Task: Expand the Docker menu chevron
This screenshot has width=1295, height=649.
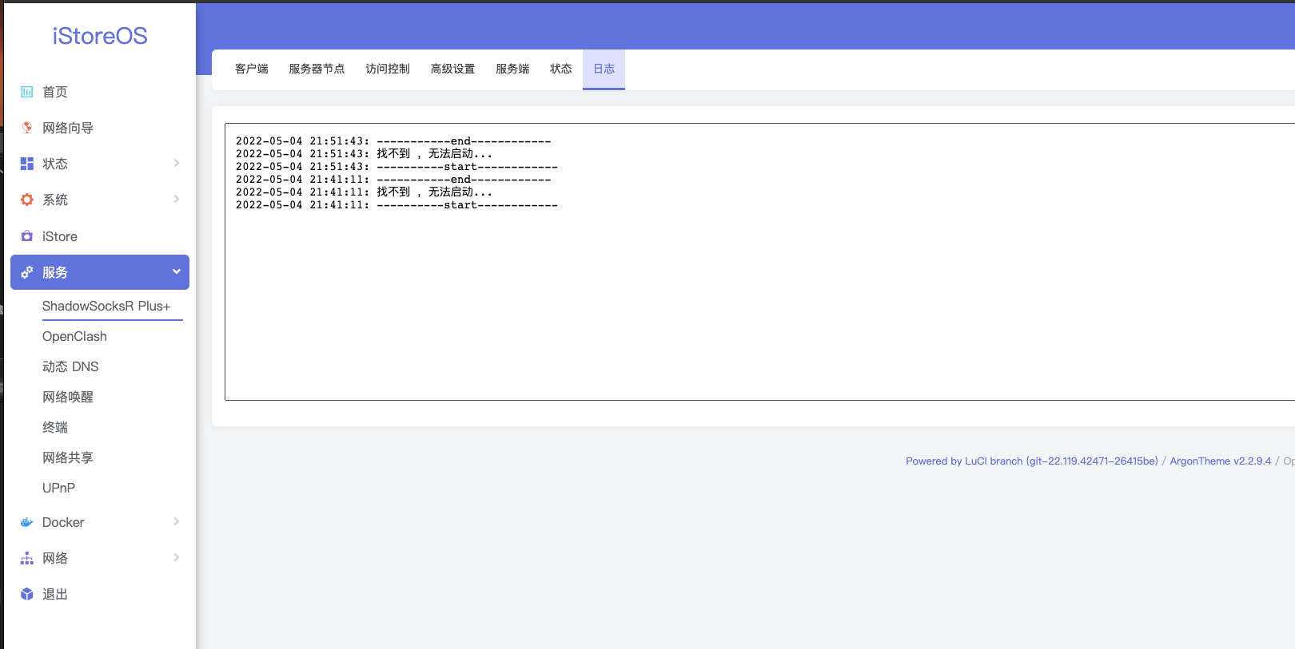Action: pyautogui.click(x=176, y=521)
